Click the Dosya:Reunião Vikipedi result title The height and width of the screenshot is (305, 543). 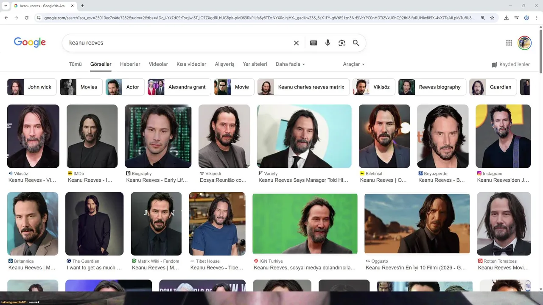point(223,180)
